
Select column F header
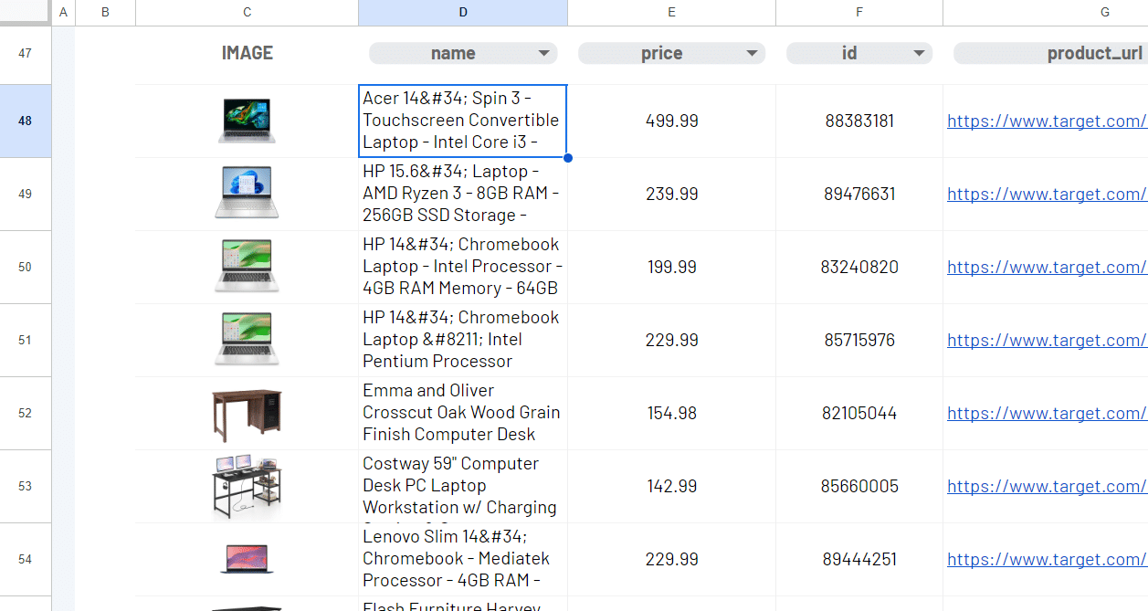[858, 12]
